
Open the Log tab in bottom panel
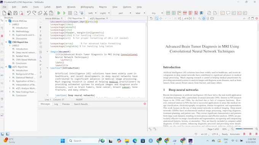56,104
